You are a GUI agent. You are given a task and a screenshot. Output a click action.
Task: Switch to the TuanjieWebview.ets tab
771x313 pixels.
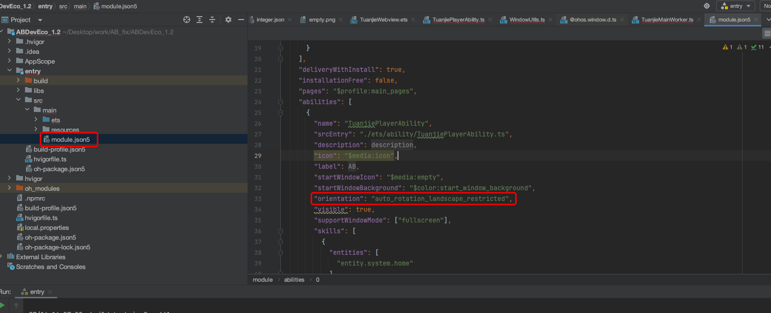pos(383,20)
